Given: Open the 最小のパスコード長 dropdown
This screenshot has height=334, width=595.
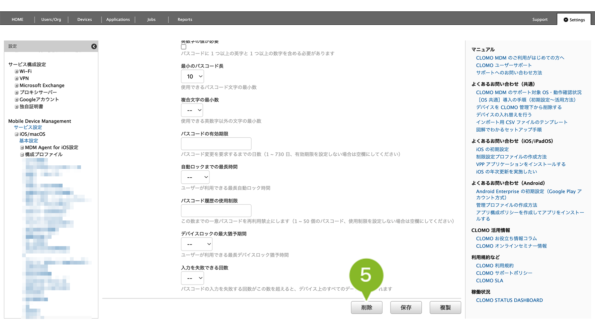Looking at the screenshot, I should (192, 76).
